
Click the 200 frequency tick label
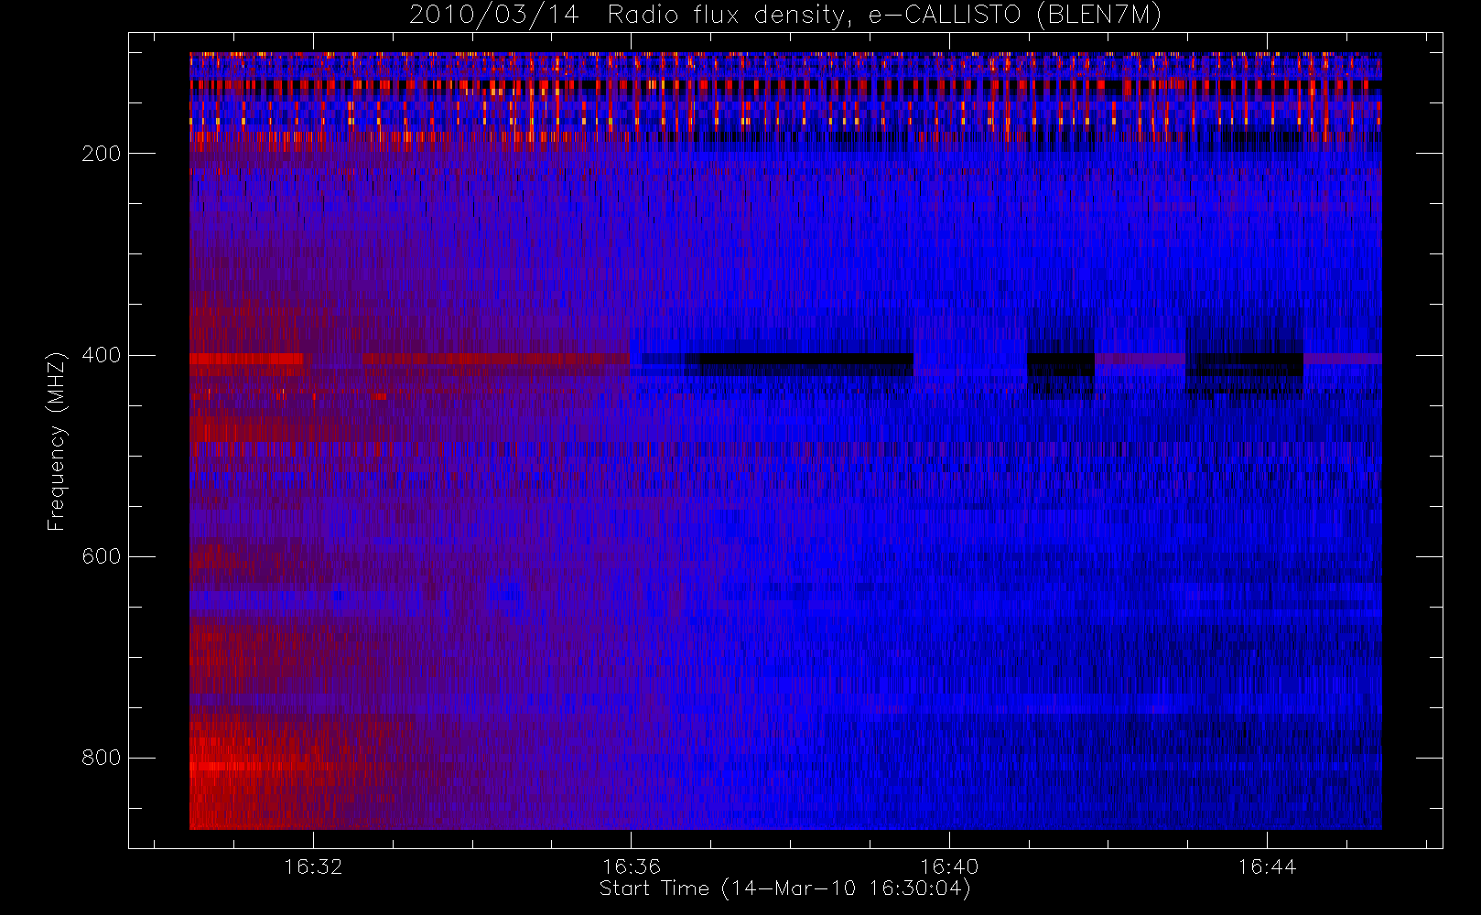coord(102,154)
